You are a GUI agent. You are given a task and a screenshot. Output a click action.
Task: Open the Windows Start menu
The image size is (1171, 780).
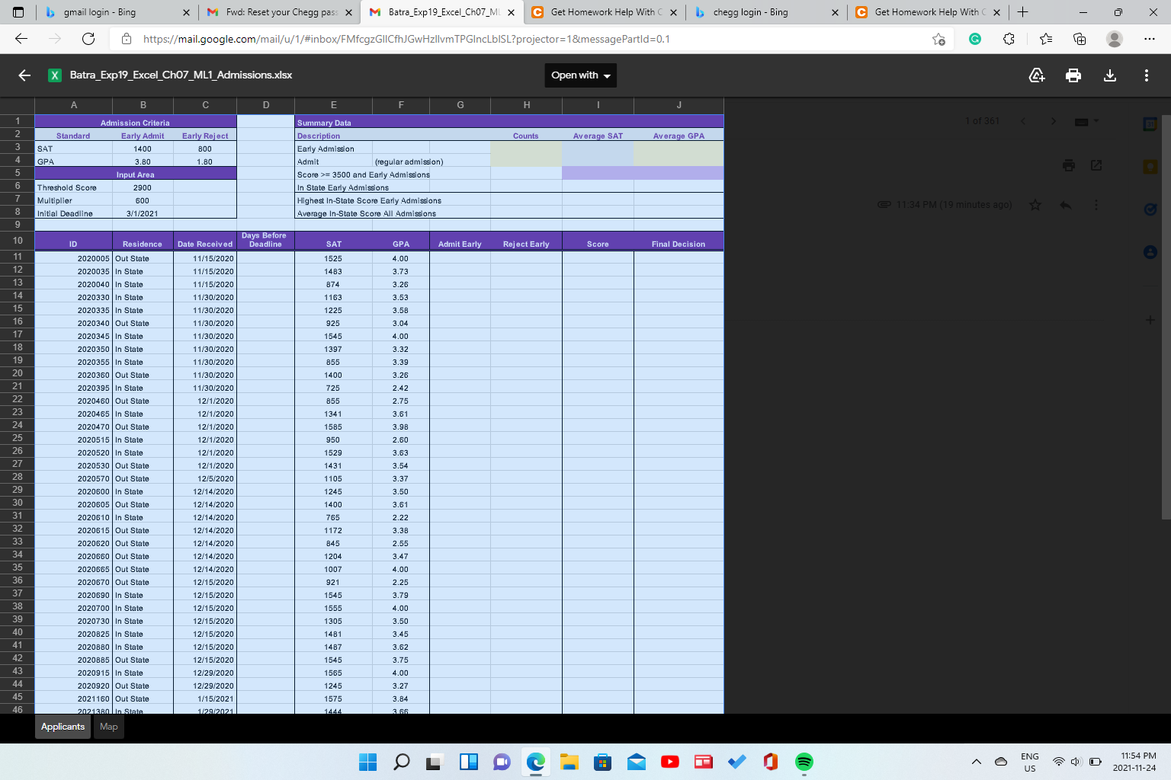pyautogui.click(x=367, y=762)
